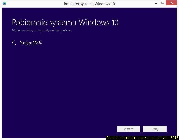Click the word 'Windows 10' in the heading

pos(98,22)
